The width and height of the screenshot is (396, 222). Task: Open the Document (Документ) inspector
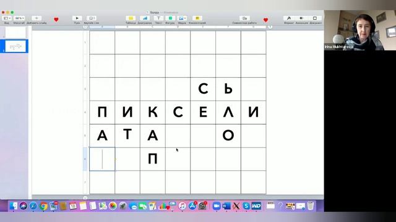pyautogui.click(x=315, y=18)
